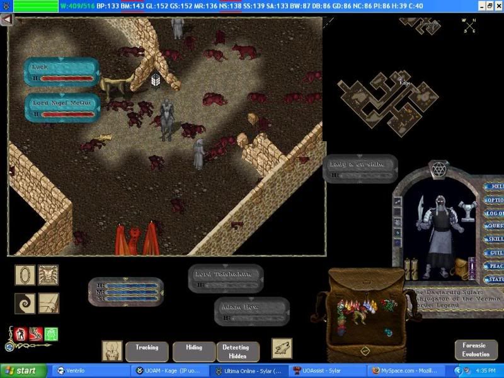This screenshot has height=378, width=504.
Task: Switch to UOAM - Kage taskbar window
Action: coord(169,370)
